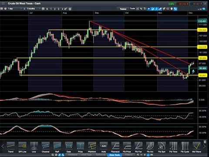Click the grid layout icon in top-left toolbar

(2, 9)
